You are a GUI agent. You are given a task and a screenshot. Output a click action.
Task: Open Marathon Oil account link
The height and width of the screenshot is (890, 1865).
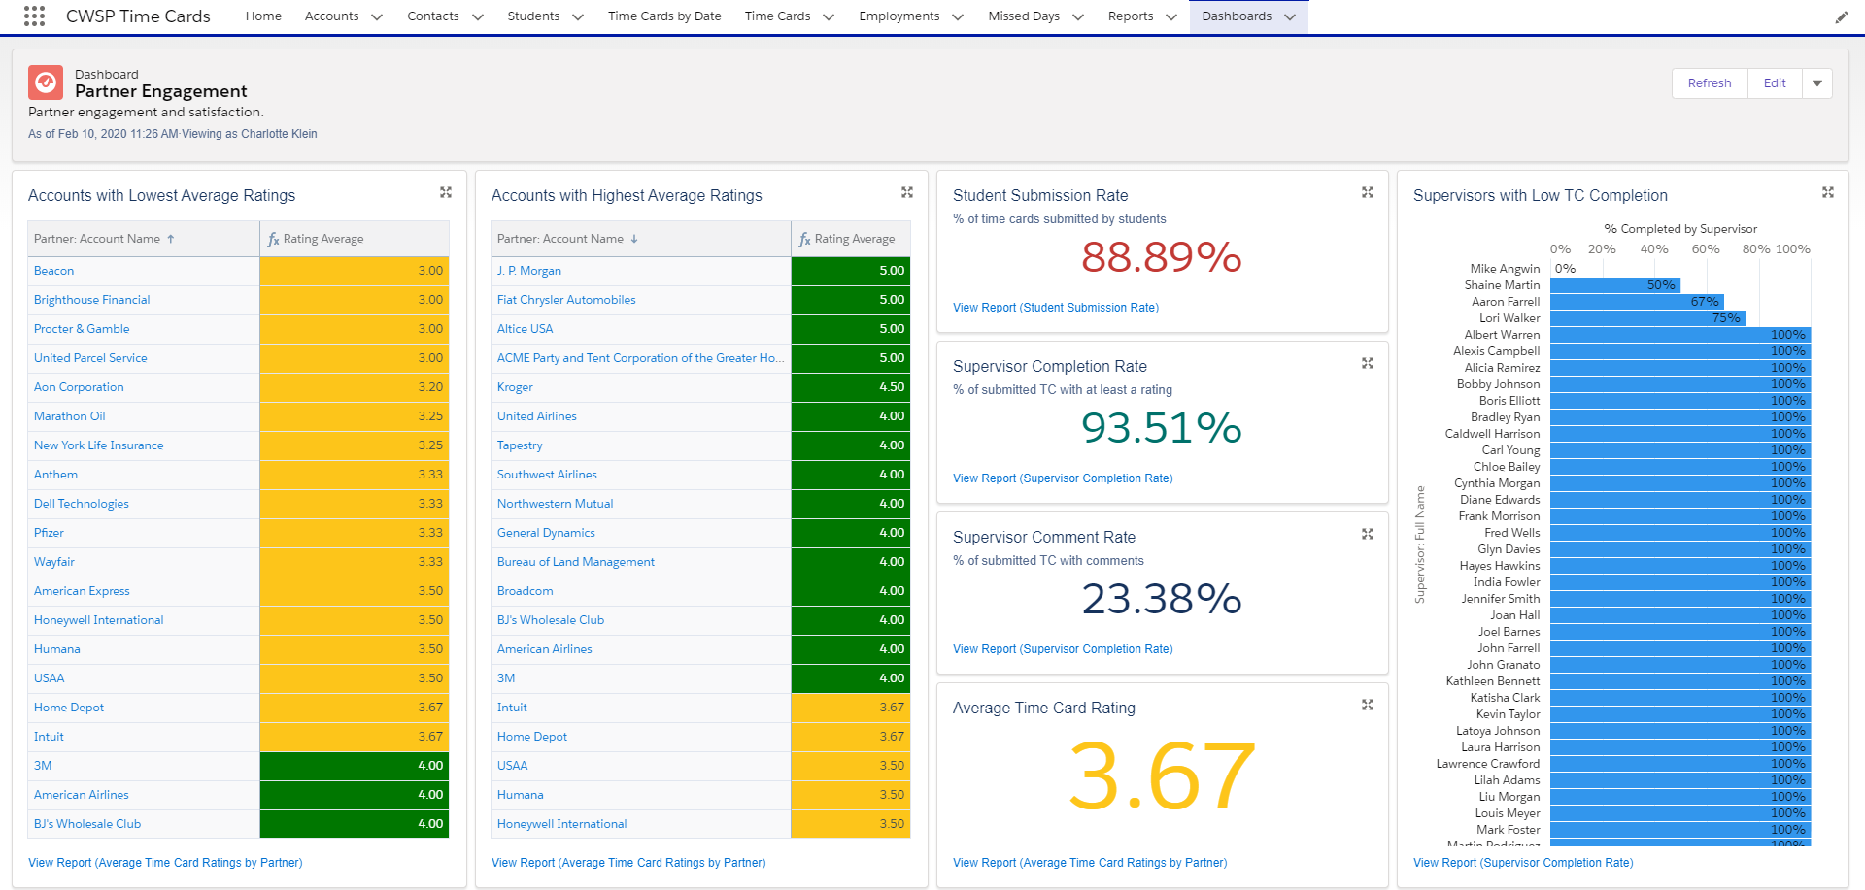click(69, 416)
